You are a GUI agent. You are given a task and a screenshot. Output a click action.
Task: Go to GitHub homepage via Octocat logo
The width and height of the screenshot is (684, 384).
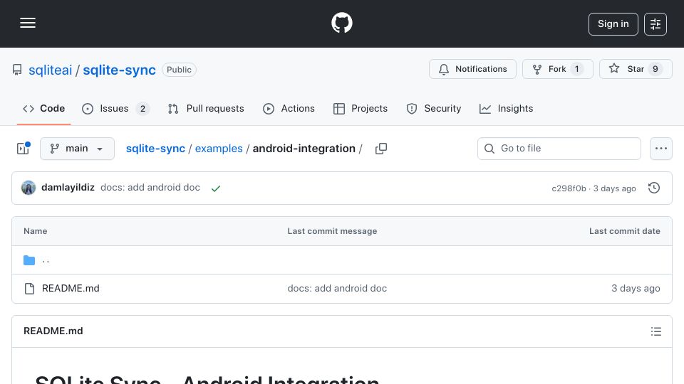[x=341, y=23]
